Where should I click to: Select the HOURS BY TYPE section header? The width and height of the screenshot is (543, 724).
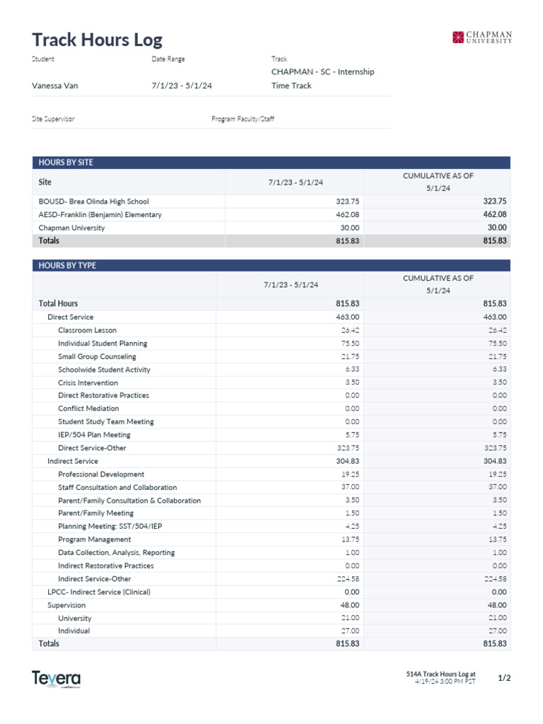(x=67, y=266)
